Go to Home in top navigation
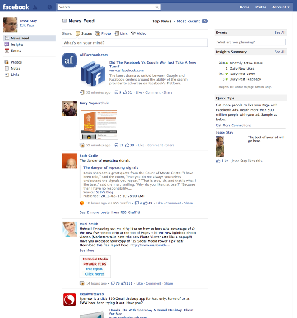Image resolution: width=297 pixels, height=318 pixels. click(244, 7)
